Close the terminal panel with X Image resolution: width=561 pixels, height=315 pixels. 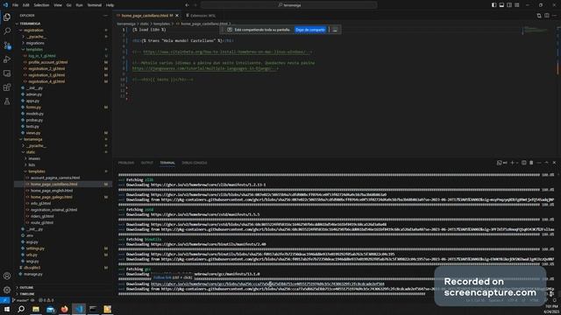(x=554, y=163)
